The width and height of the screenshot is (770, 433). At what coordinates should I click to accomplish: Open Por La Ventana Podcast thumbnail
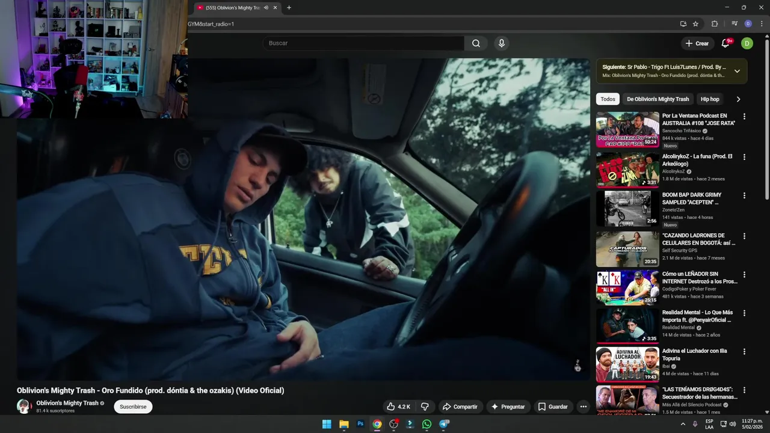(x=627, y=130)
